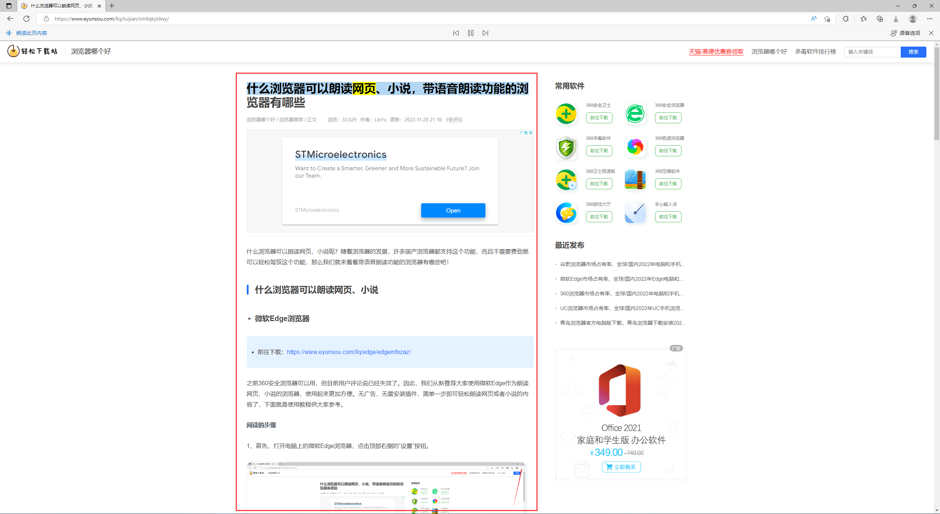940x514 pixels.
Task: Click the vertical page scrollbar thumb
Action: [937, 93]
